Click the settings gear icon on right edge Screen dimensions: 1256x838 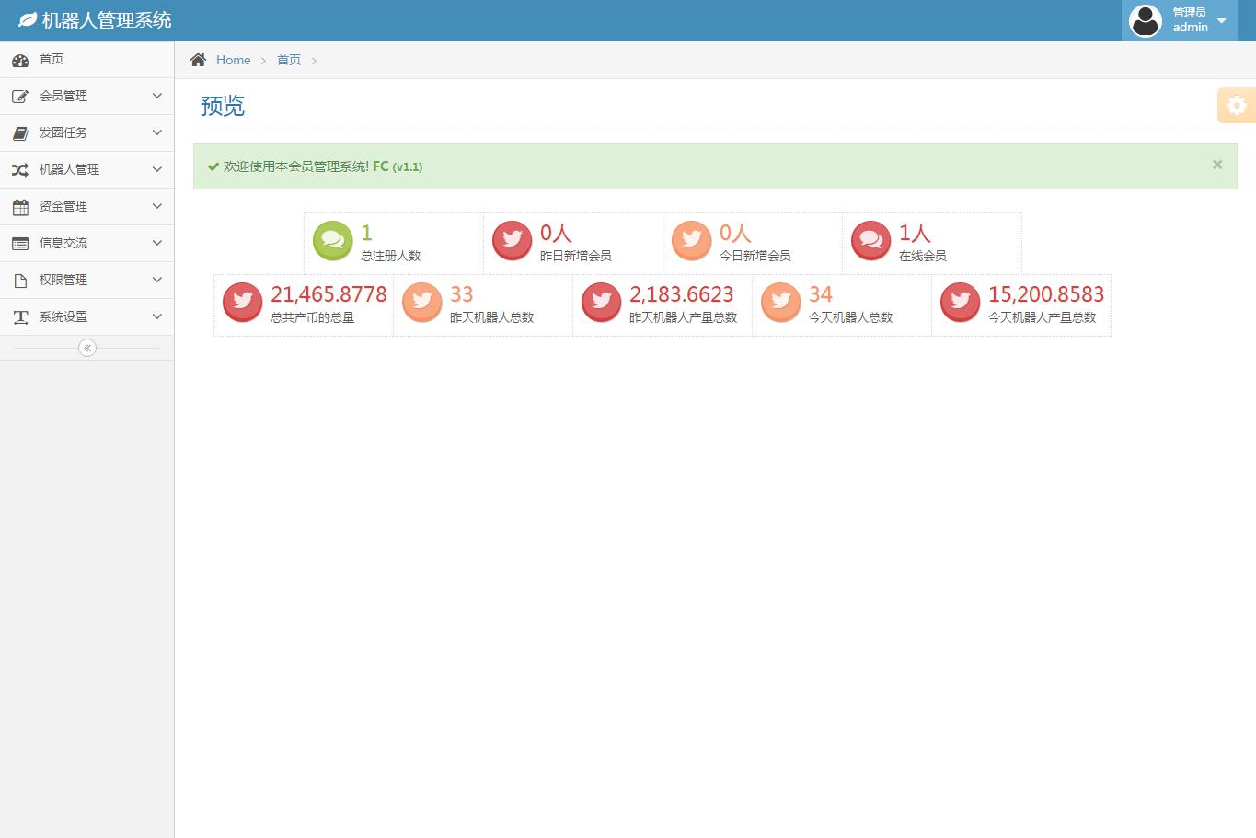1237,105
